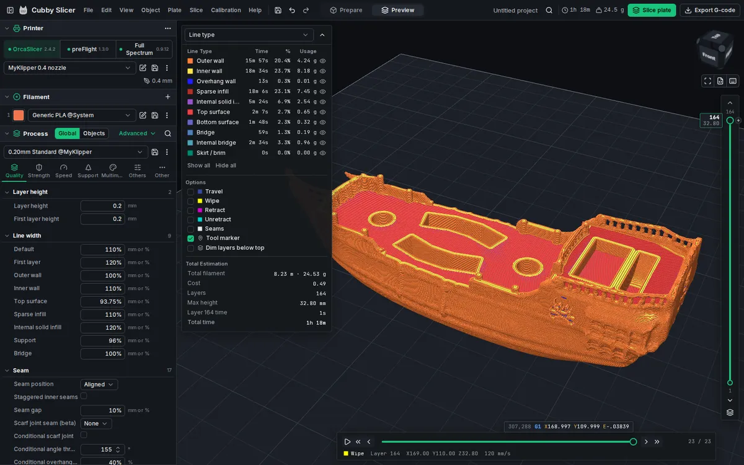Select the Strength settings tab
The width and height of the screenshot is (744, 465).
pyautogui.click(x=39, y=171)
